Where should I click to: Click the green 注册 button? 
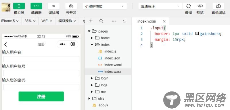41,96
